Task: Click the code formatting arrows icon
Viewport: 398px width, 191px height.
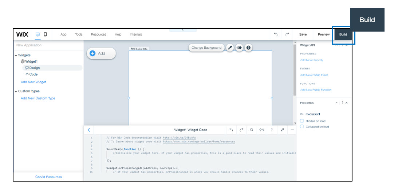Action: pyautogui.click(x=262, y=130)
